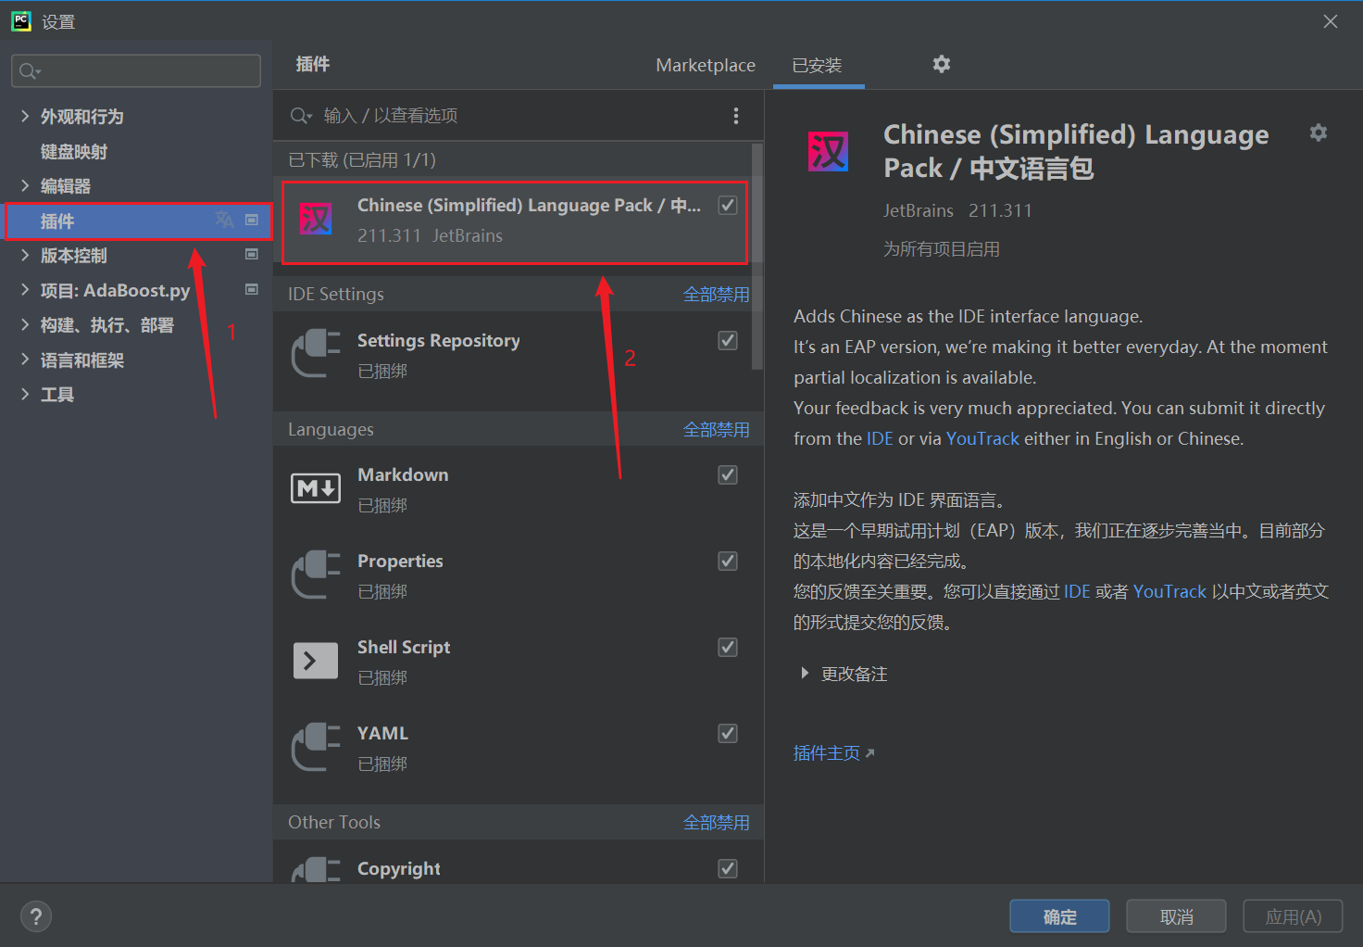The height and width of the screenshot is (947, 1363).
Task: Click the settings search input field
Action: tap(136, 70)
